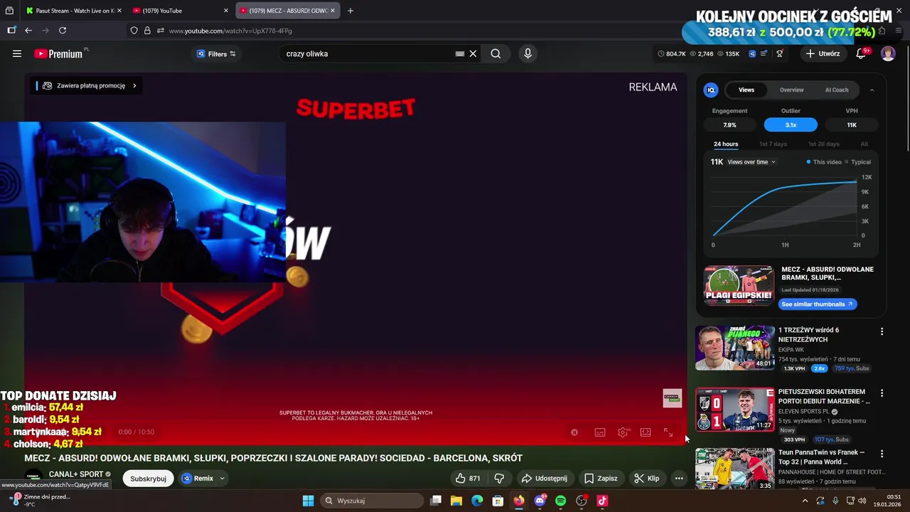This screenshot has height=512, width=910.
Task: Create a clip with the Klip button
Action: [647, 479]
